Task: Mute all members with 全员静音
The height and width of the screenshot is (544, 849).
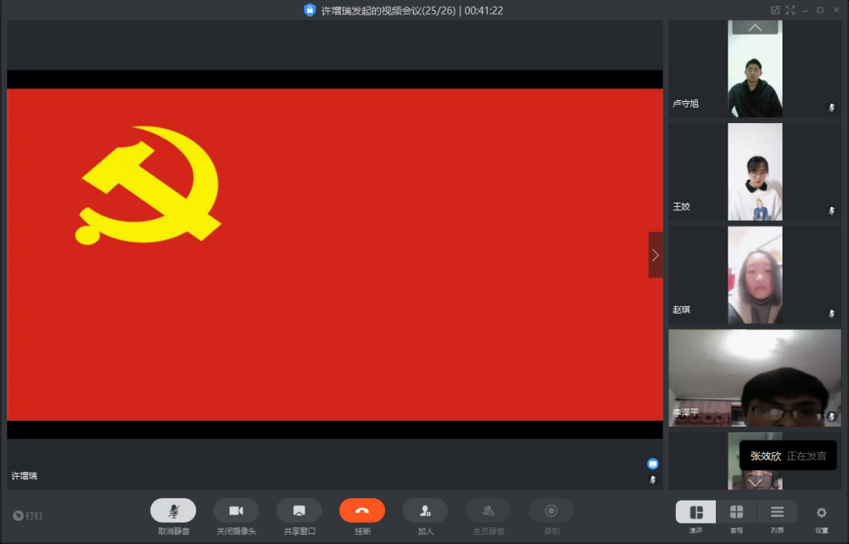Action: 488,510
